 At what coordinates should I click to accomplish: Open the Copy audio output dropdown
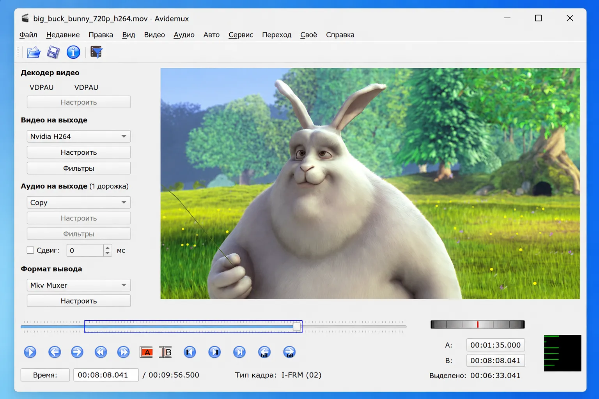[x=79, y=202]
